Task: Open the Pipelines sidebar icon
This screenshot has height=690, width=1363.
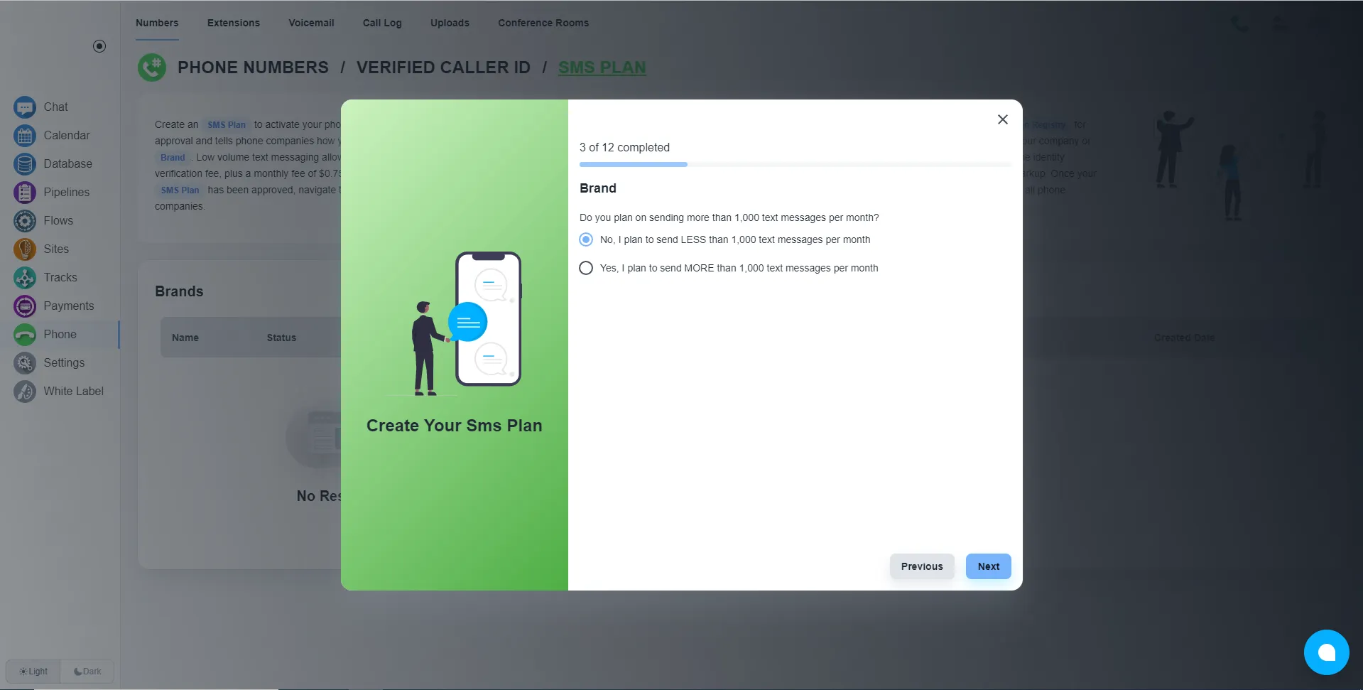Action: [x=25, y=193]
